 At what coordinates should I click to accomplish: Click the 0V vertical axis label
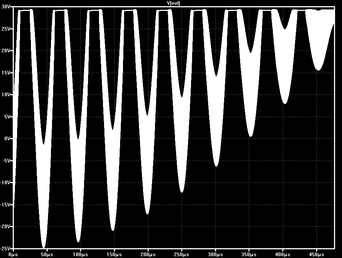(7, 138)
